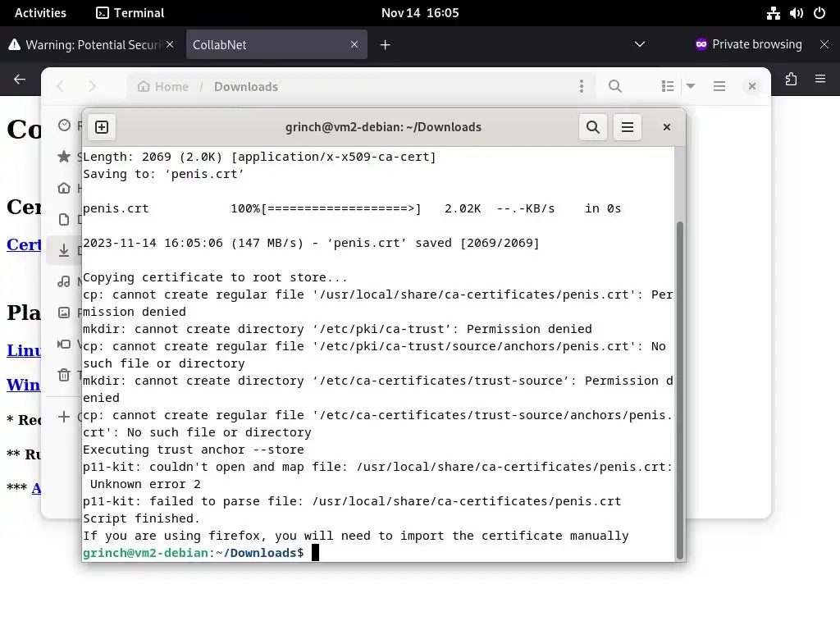Switch to the Warning: Potential Security tab
Image resolution: width=840 pixels, height=630 pixels.
92,44
